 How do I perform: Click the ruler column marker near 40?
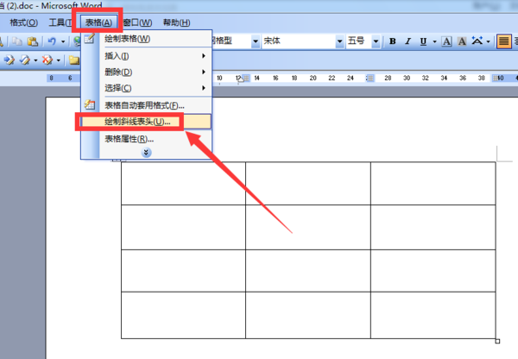coord(496,78)
